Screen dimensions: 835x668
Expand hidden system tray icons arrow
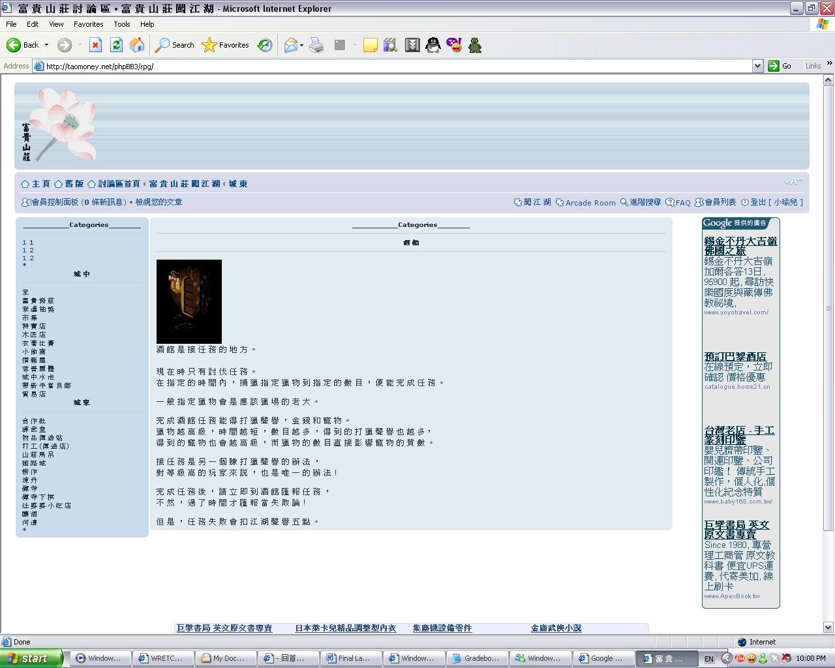point(726,658)
